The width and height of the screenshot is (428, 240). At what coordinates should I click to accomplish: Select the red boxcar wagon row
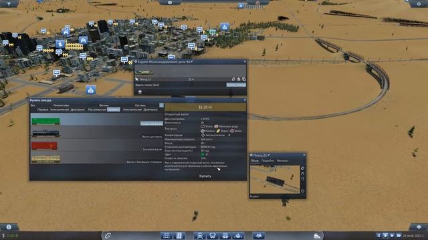(97, 145)
